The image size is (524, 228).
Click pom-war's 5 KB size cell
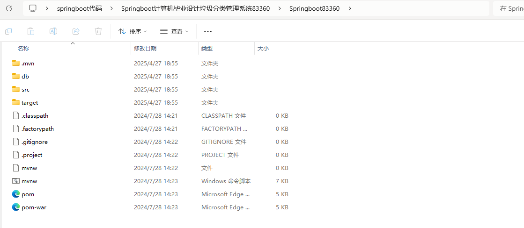pyautogui.click(x=282, y=207)
